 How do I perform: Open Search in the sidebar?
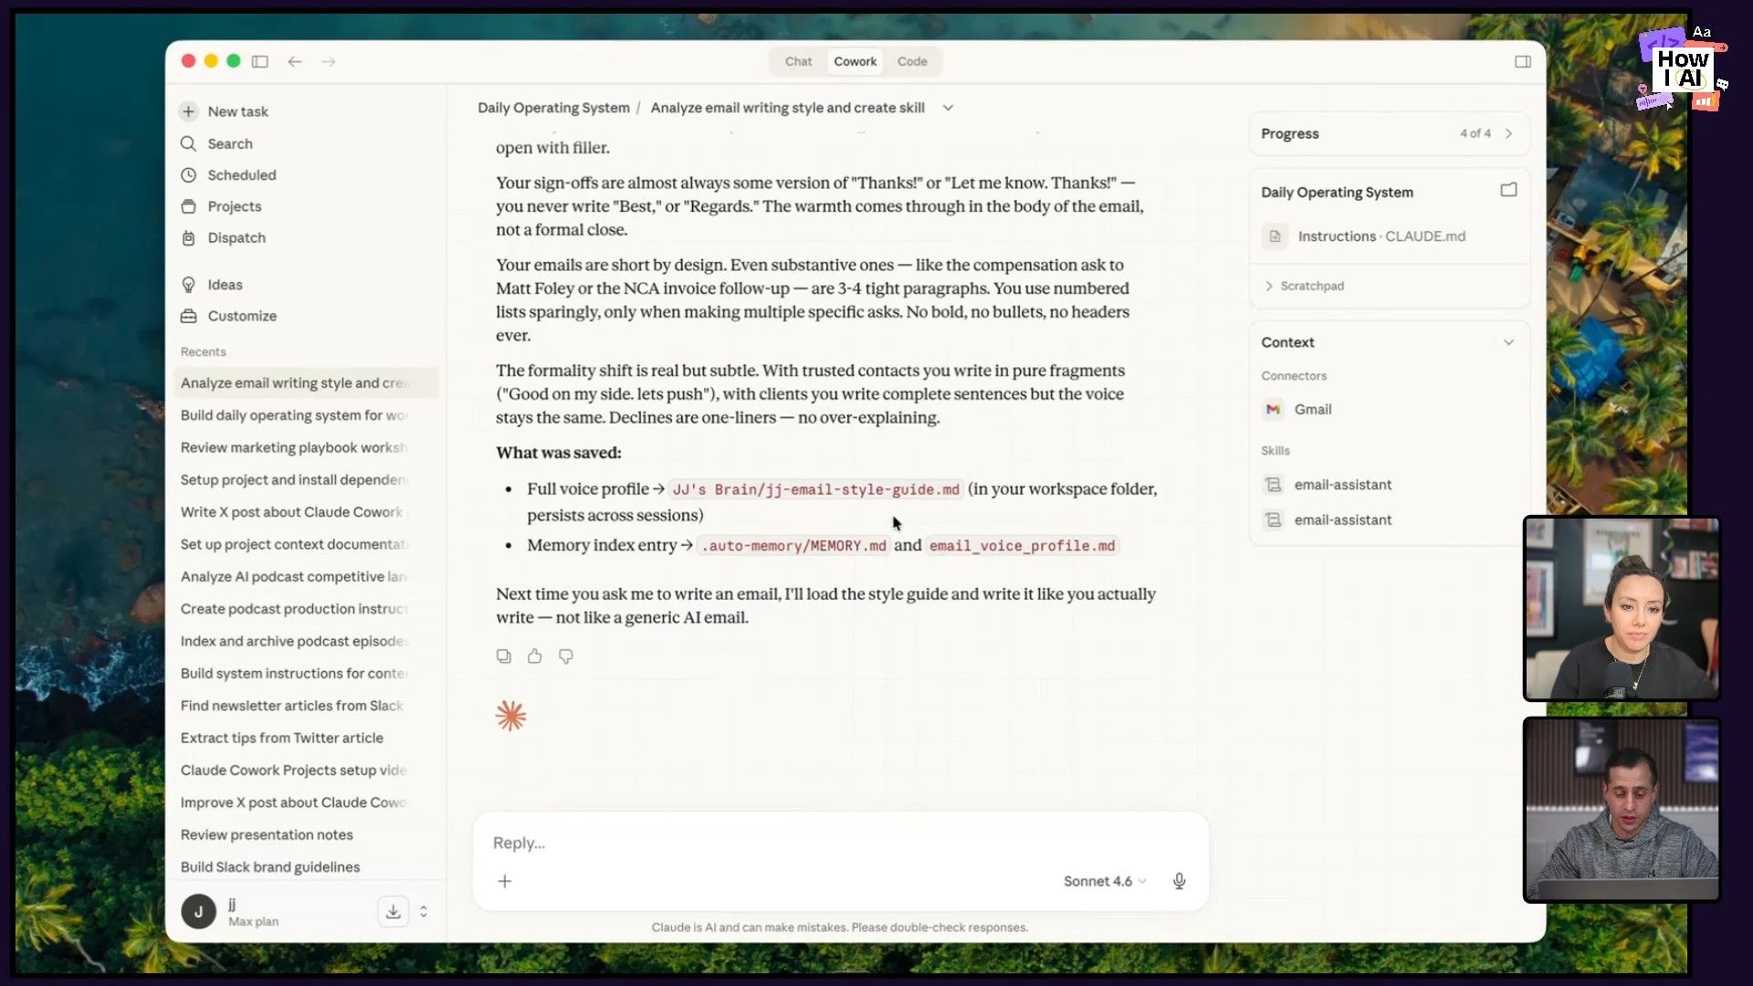tap(230, 143)
